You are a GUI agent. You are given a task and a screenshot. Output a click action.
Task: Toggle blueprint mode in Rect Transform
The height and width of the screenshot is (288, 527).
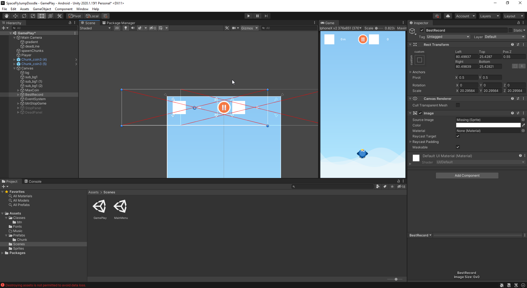click(515, 66)
